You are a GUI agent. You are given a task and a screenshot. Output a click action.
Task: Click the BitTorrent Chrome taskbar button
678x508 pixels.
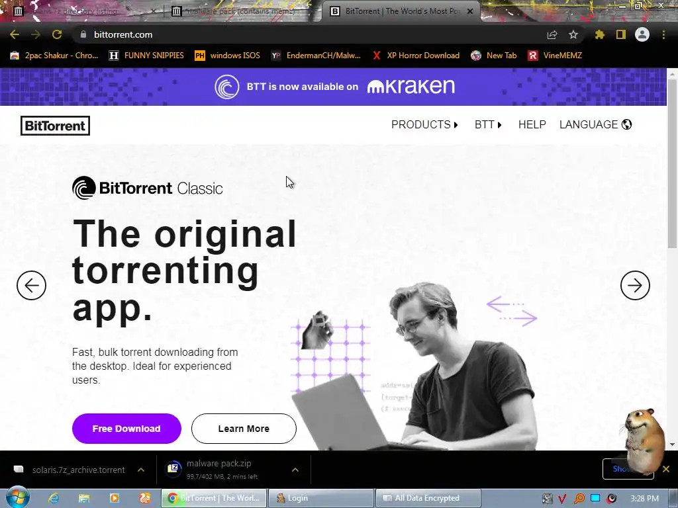click(214, 498)
